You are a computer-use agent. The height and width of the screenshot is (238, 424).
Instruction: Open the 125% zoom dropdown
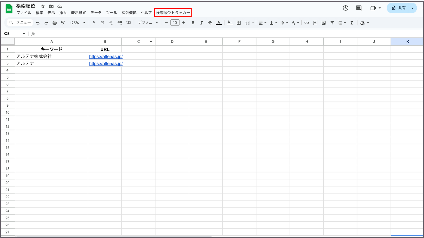point(78,23)
